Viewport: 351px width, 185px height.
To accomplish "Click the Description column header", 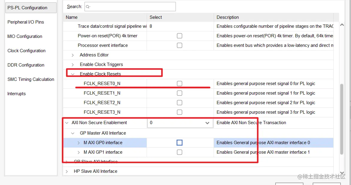I will [x=274, y=17].
